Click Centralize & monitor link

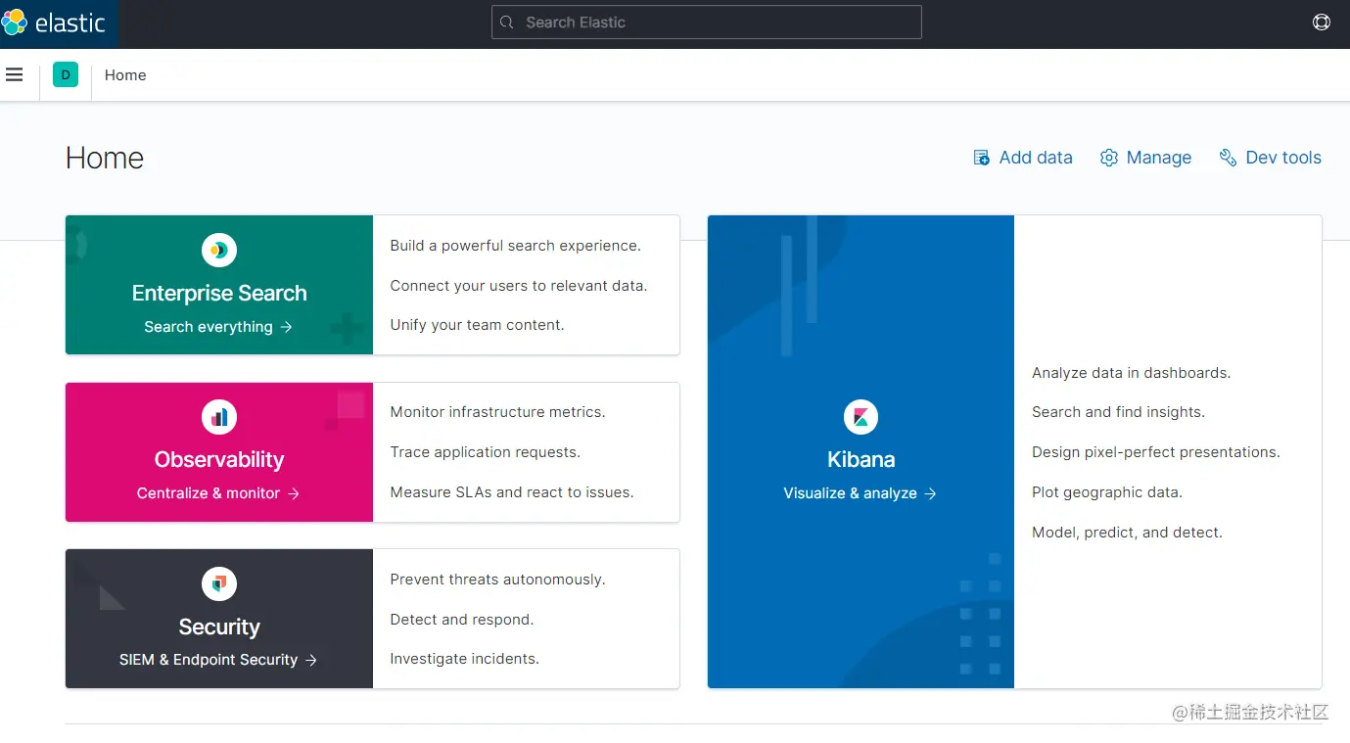[218, 493]
